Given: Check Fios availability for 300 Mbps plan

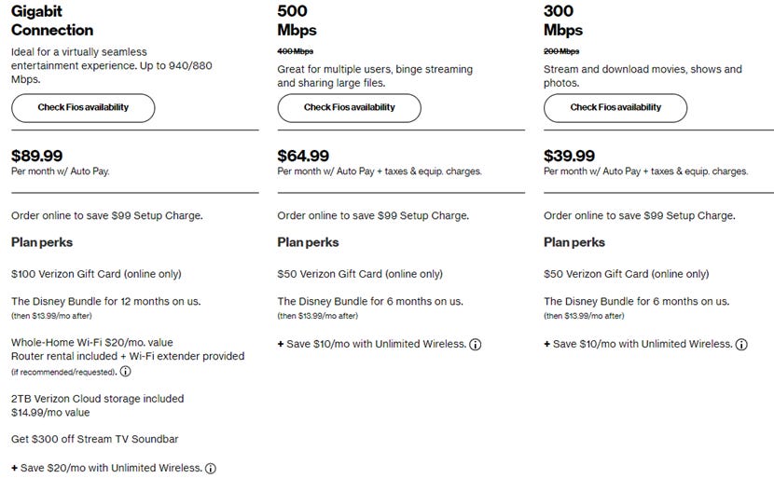Looking at the screenshot, I should click(615, 108).
